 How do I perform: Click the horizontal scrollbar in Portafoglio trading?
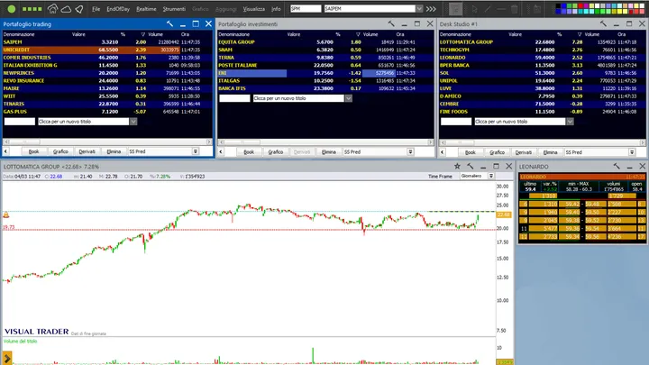click(x=107, y=142)
